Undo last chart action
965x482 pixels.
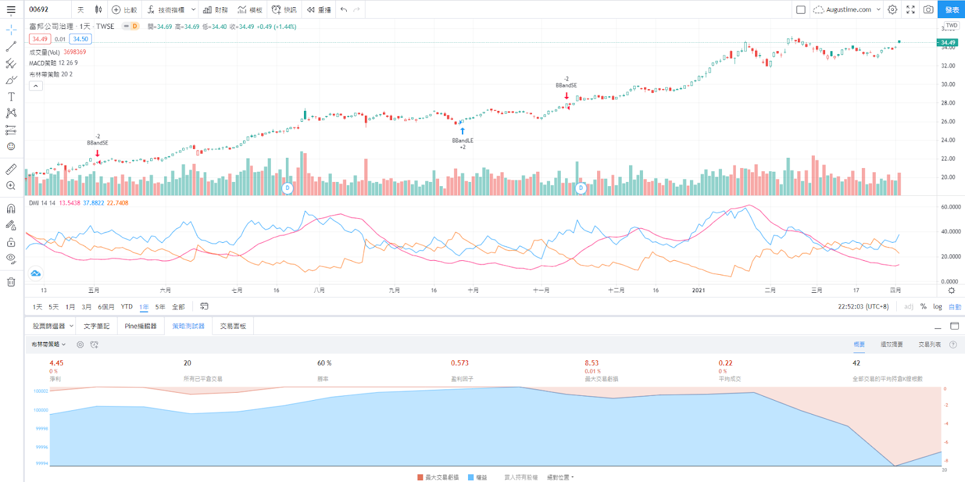point(344,10)
